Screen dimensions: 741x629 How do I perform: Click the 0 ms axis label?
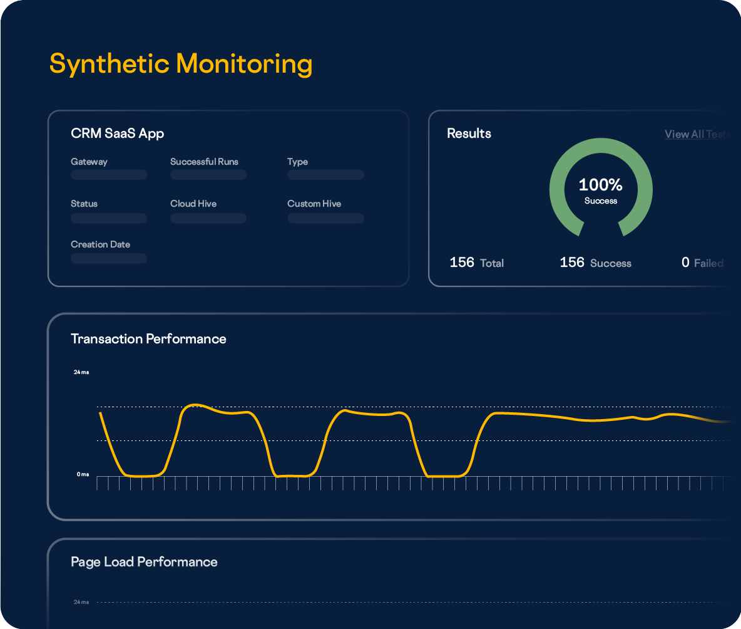[x=83, y=475]
